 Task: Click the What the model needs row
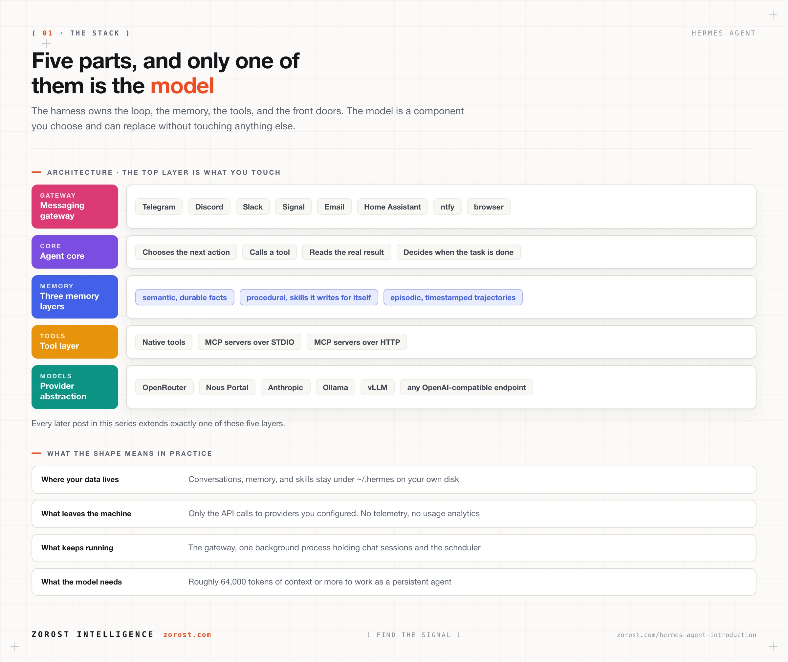tap(394, 582)
